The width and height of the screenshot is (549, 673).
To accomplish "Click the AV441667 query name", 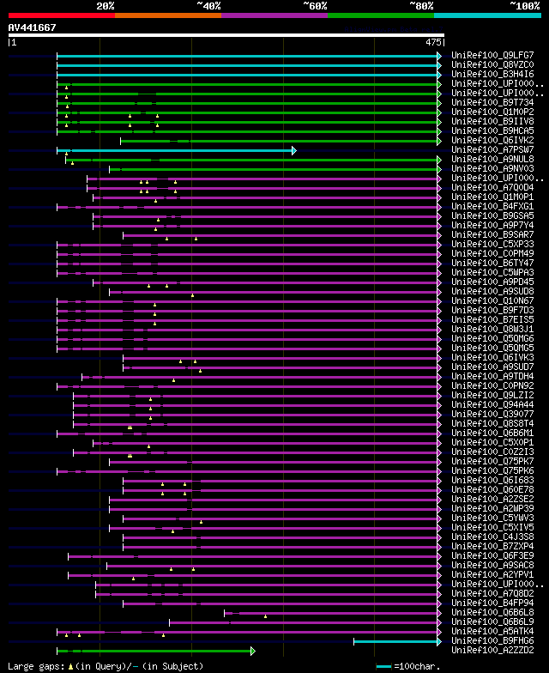I will pyautogui.click(x=33, y=27).
